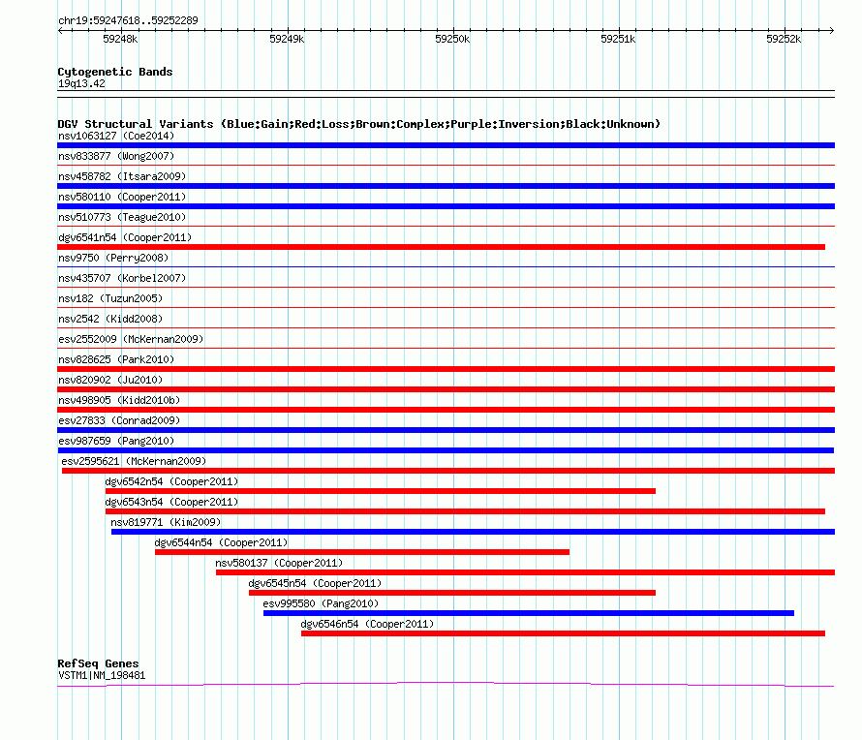862x740 pixels.
Task: Click the 59251k ruler position label
Action: tap(618, 39)
